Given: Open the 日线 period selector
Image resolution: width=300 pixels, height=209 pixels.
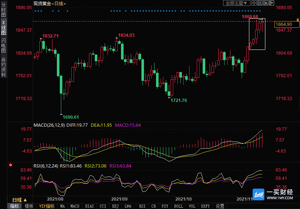Looking at the screenshot, I should [x=20, y=200].
